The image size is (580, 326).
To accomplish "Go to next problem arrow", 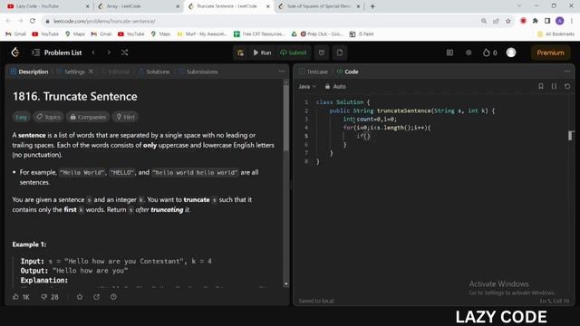I will click(109, 53).
